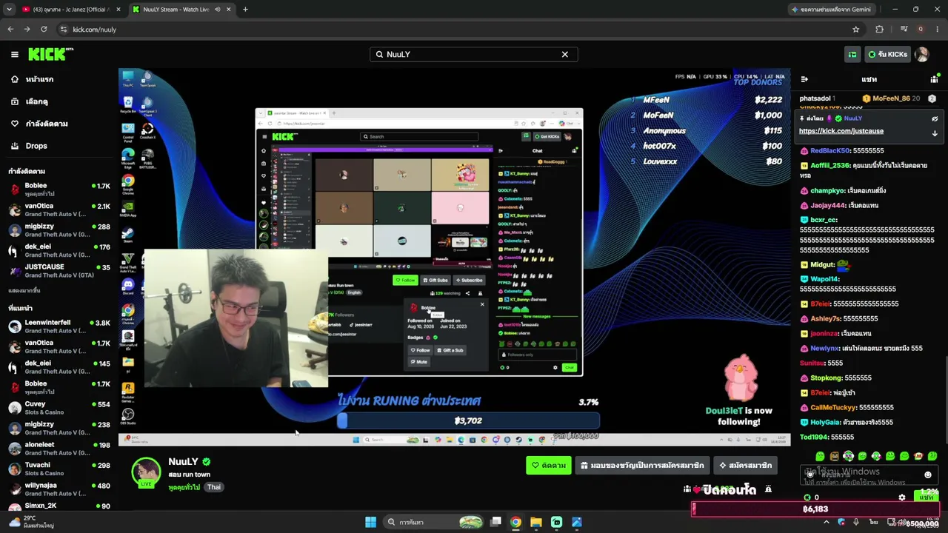Go to the KICK logo home
The width and height of the screenshot is (948, 533).
[x=50, y=54]
